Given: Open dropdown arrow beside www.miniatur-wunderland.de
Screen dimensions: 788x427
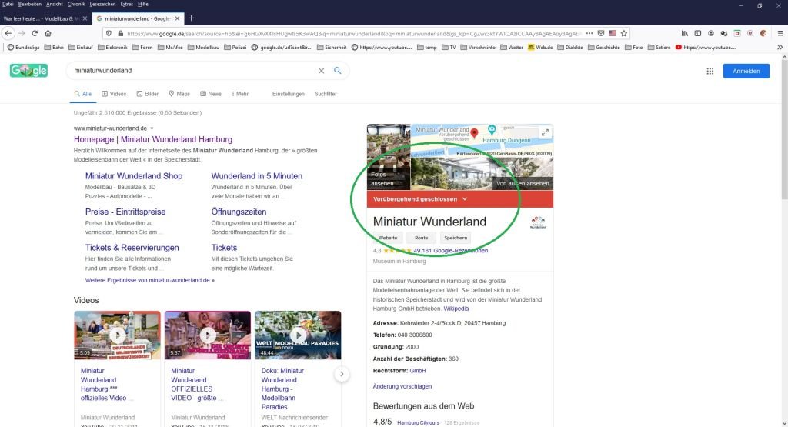Looking at the screenshot, I should [x=152, y=128].
